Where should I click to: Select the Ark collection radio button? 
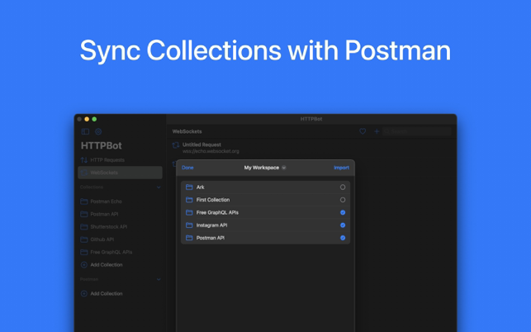click(343, 187)
